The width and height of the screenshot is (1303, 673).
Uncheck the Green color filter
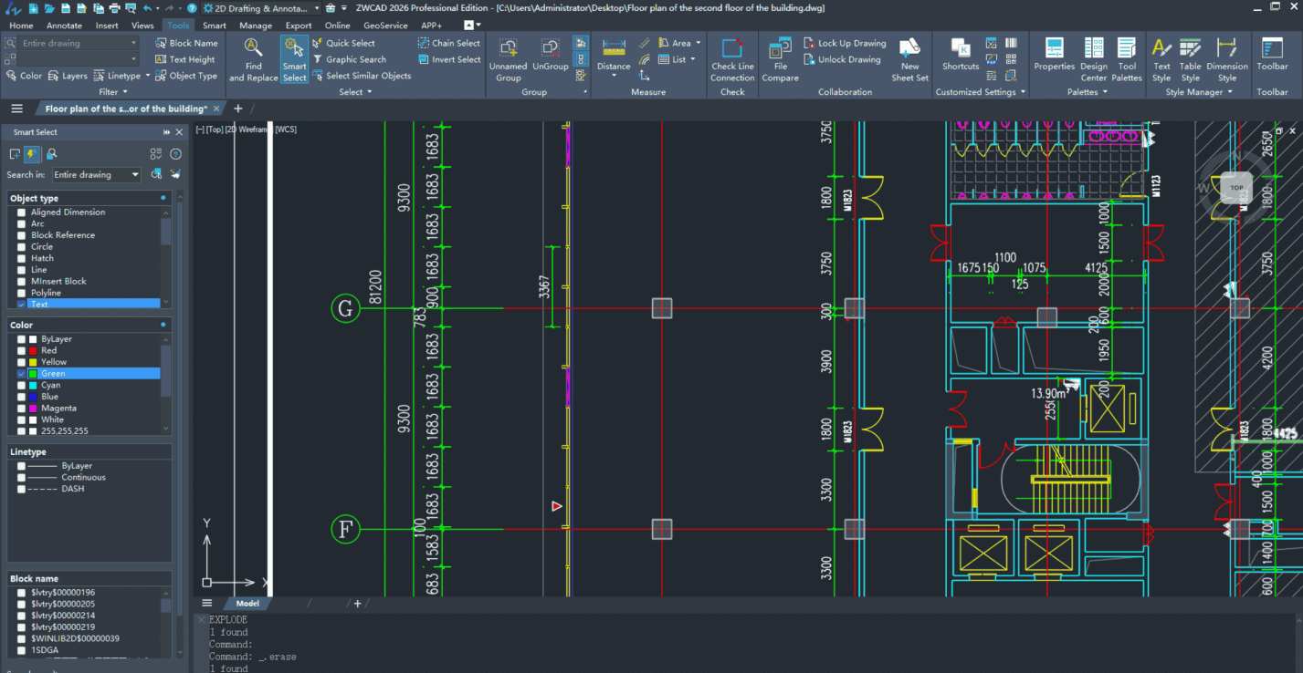coord(22,374)
